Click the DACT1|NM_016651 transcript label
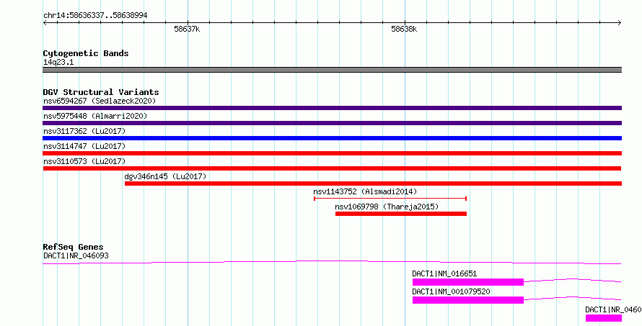The height and width of the screenshot is (326, 642). point(444,273)
